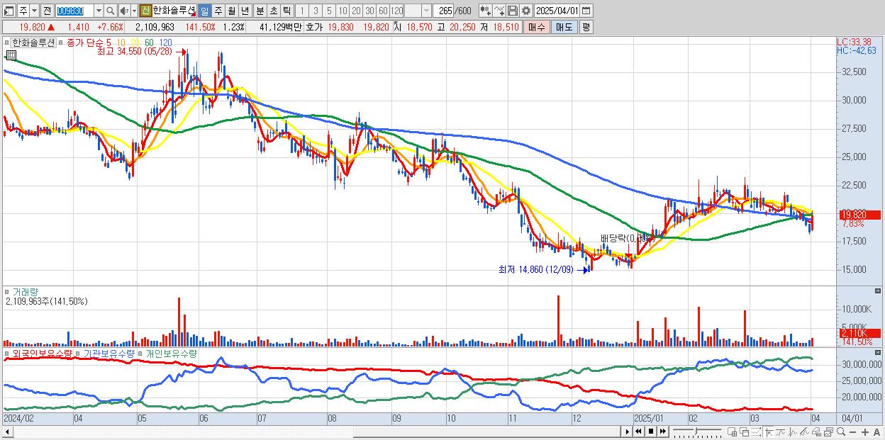
Task: Select the 년 yearly chart period
Action: click(245, 11)
